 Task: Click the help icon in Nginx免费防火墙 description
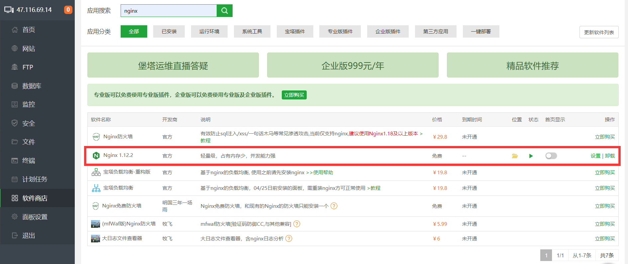pyautogui.click(x=334, y=206)
